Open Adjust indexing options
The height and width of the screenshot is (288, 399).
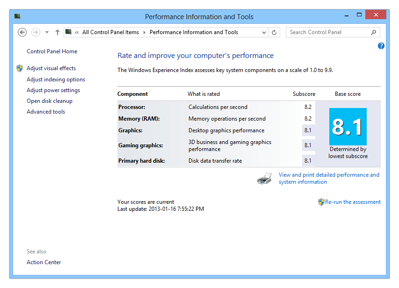click(x=56, y=79)
